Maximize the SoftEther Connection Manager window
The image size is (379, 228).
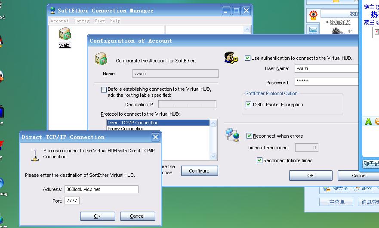click(236, 11)
